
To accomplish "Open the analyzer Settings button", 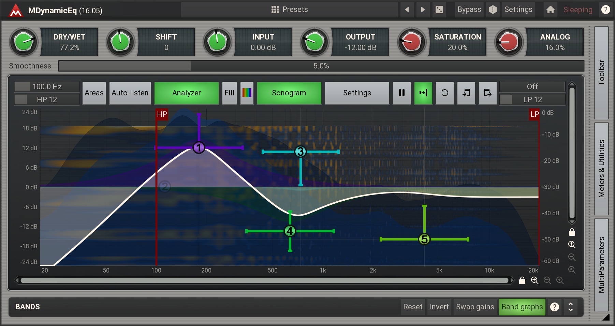I will tap(357, 93).
